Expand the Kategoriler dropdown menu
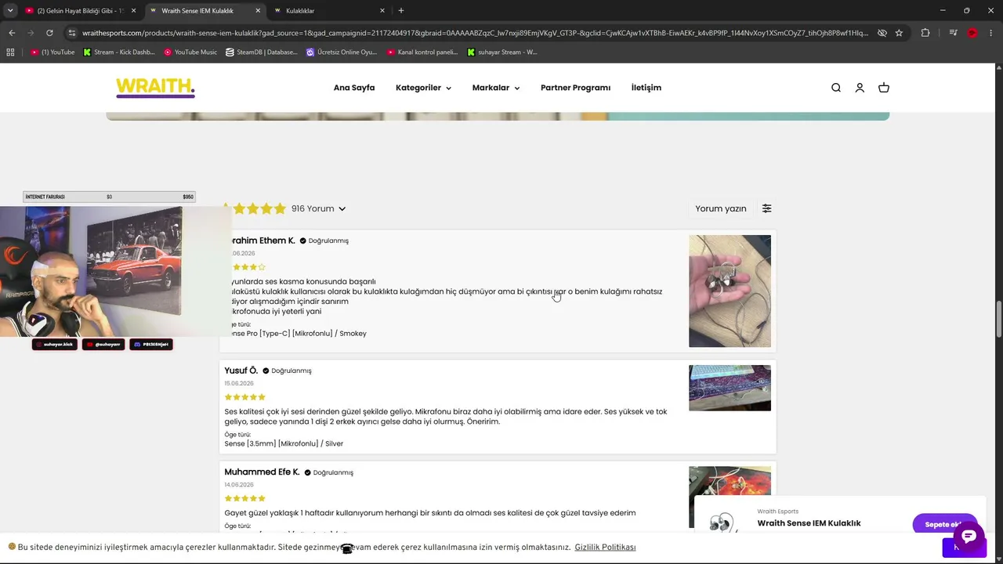 point(423,88)
